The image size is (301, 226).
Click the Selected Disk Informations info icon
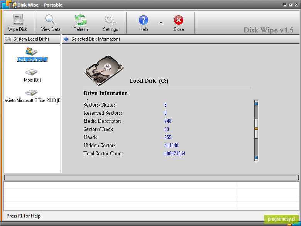tap(66, 39)
